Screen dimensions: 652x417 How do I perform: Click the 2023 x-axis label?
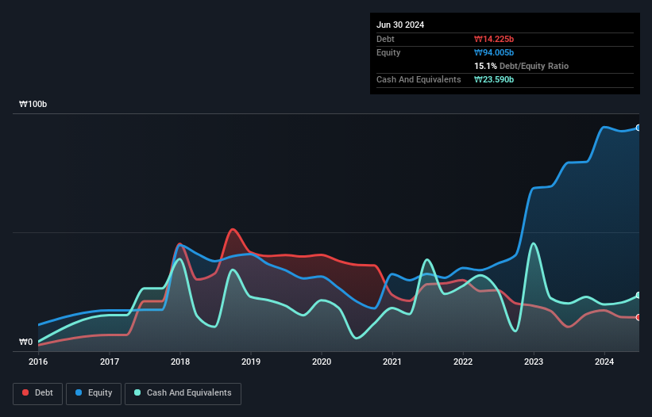pyautogui.click(x=534, y=362)
